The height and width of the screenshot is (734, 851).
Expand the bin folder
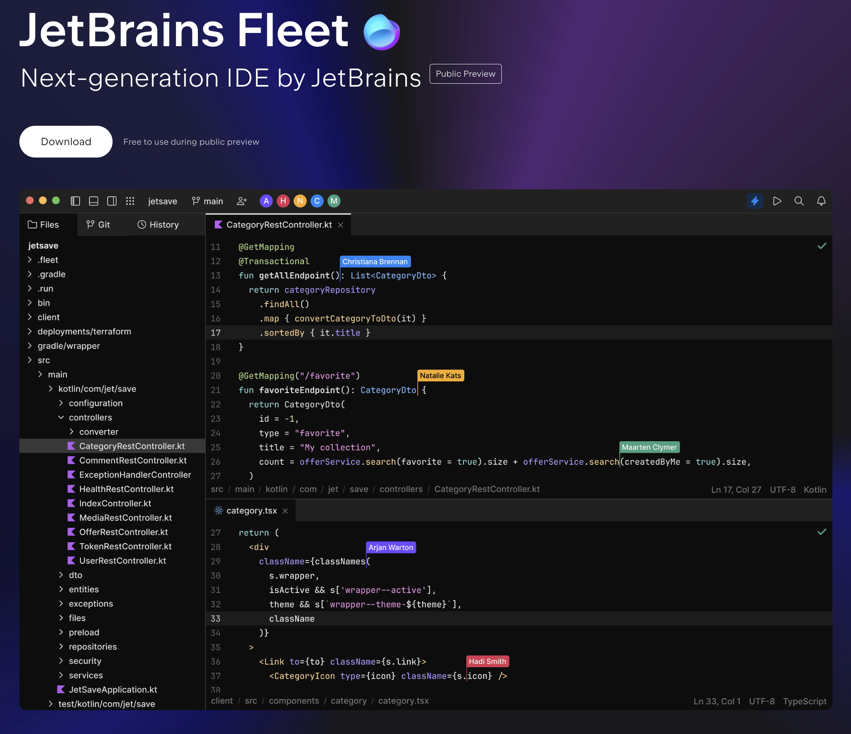click(30, 303)
